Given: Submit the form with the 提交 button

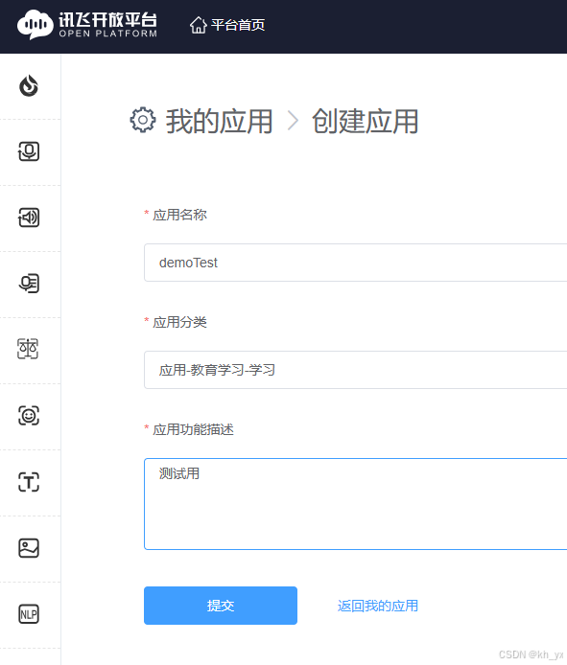Looking at the screenshot, I should (x=221, y=606).
